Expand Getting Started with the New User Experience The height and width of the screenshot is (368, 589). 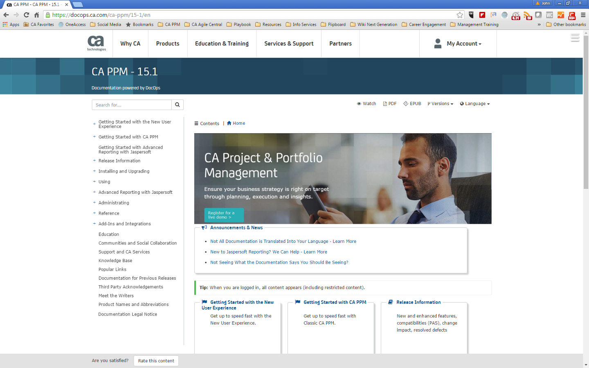click(x=94, y=124)
